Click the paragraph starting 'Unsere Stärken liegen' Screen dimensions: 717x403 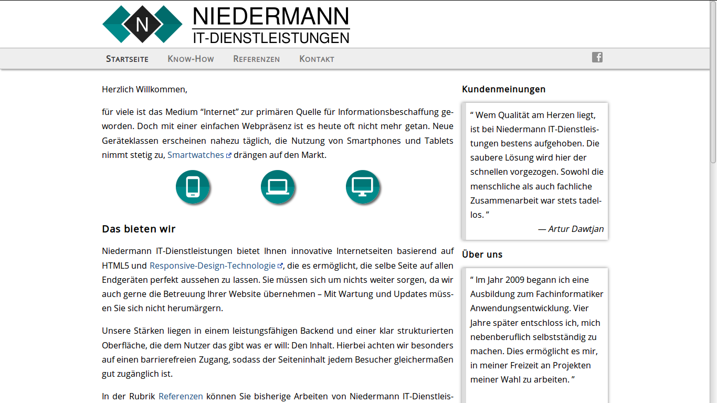pyautogui.click(x=278, y=352)
